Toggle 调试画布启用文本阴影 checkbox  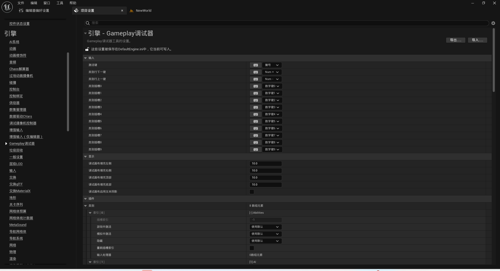[252, 192]
